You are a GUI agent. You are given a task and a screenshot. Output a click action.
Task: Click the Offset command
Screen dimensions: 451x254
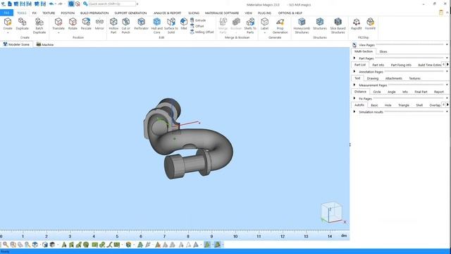[197, 26]
